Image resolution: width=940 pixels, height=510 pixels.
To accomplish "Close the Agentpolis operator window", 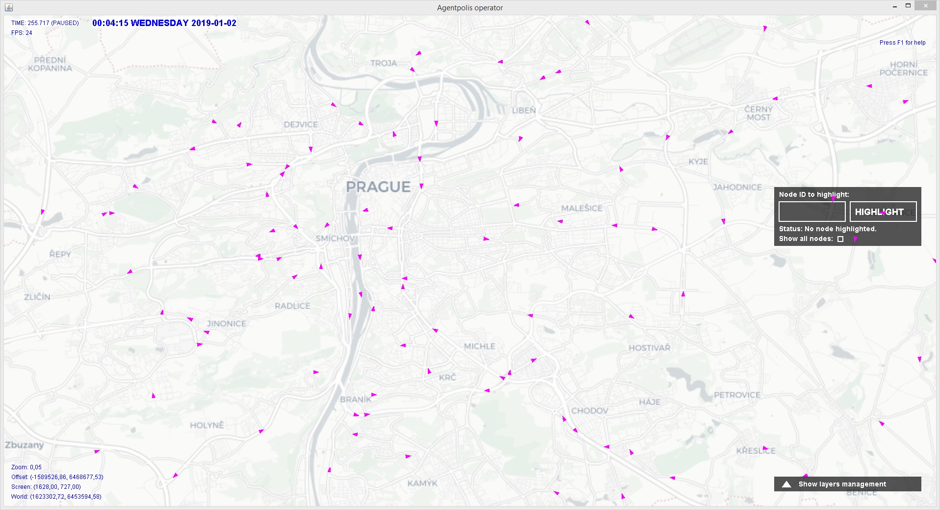I will pyautogui.click(x=926, y=6).
